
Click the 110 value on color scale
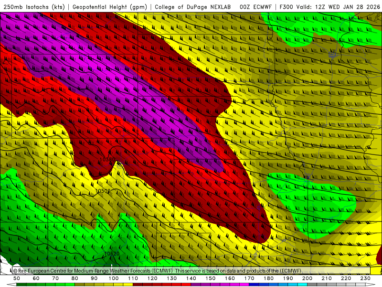pyautogui.click(x=133, y=278)
